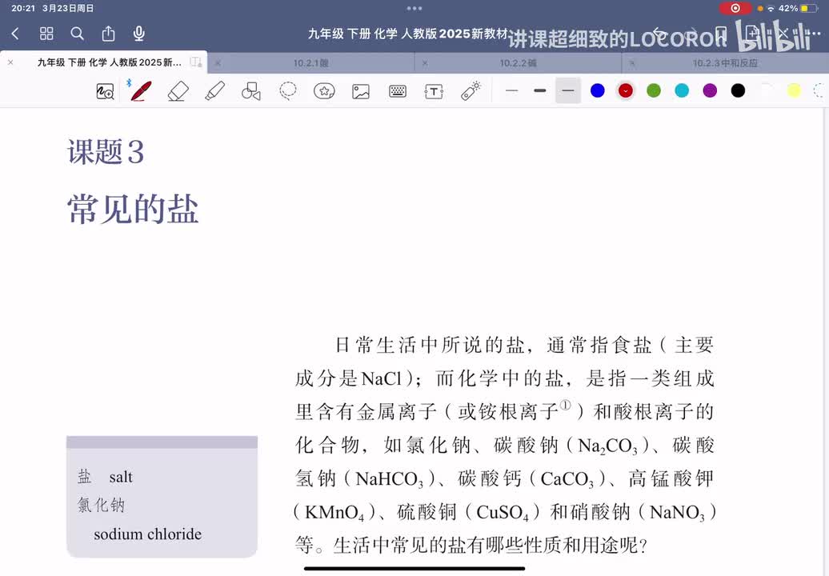This screenshot has height=576, width=829.
Task: Insert an image with the photo tool
Action: tap(361, 91)
